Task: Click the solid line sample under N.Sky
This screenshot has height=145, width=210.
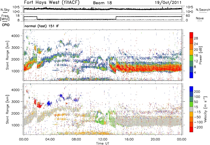Action: click(x=5, y=13)
